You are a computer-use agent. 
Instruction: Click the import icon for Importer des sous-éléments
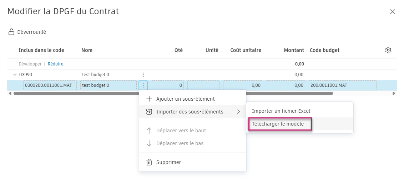(149, 112)
